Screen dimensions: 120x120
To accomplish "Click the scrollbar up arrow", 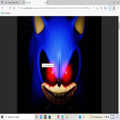I will (x=119, y=17).
